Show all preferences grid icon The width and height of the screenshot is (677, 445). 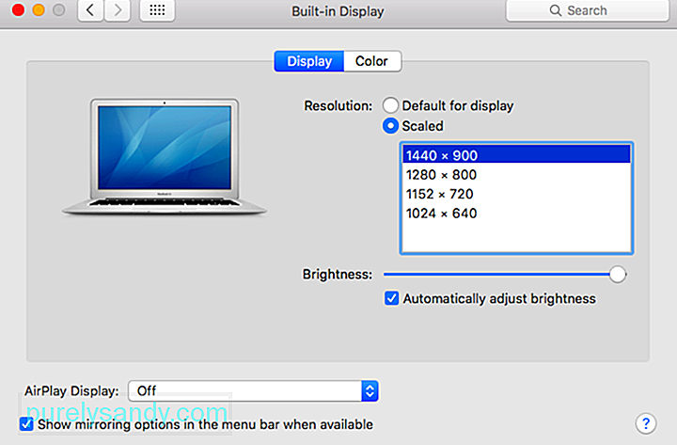(x=157, y=10)
